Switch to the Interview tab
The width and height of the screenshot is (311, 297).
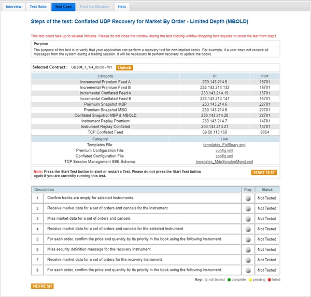point(13,7)
